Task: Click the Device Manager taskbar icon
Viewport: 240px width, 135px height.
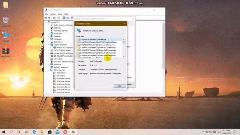Action: point(73,132)
